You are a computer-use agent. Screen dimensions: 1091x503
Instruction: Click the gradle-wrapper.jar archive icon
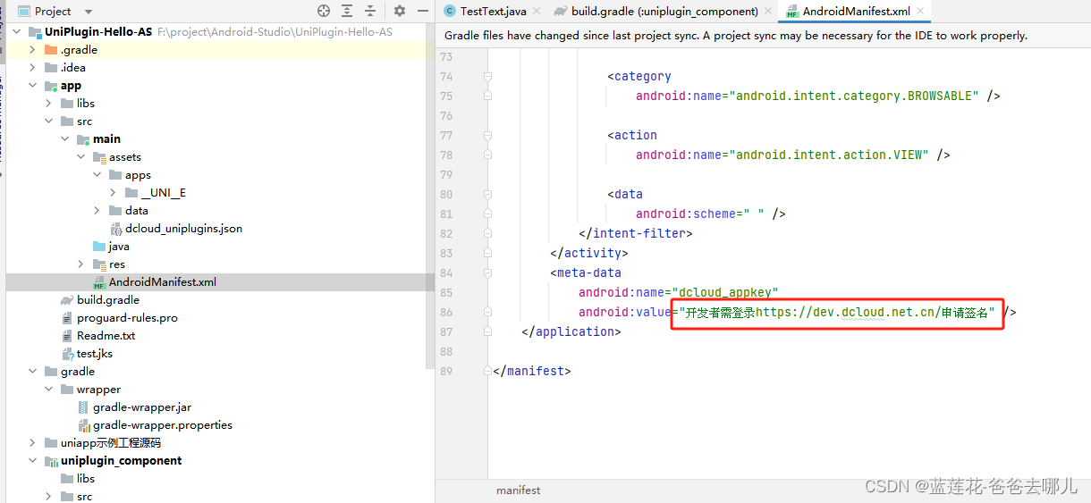coord(83,407)
